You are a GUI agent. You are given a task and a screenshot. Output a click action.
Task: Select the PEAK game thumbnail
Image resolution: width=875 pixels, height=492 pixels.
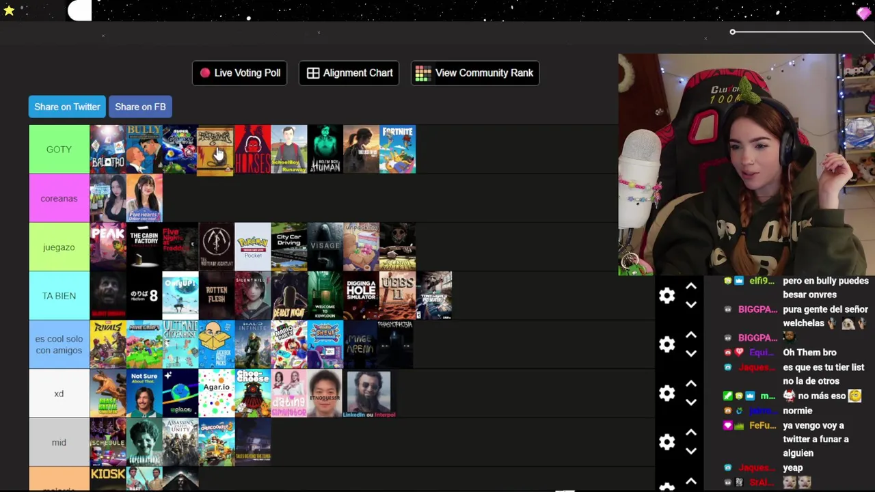coord(108,247)
